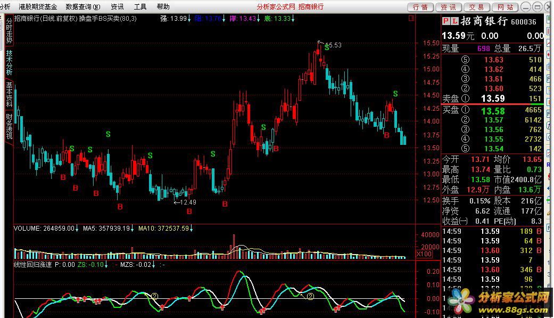554x318 pixels.
Task: Click the green 底: 13.33 indicator value
Action: (x=279, y=19)
